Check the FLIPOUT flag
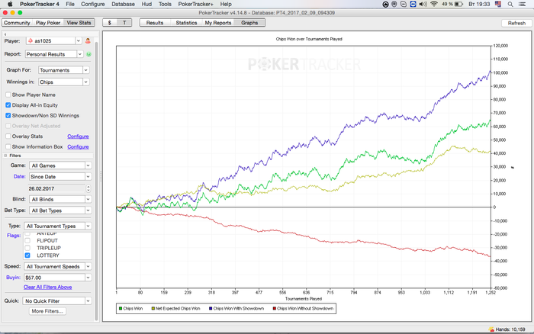534x334 pixels. pyautogui.click(x=27, y=240)
